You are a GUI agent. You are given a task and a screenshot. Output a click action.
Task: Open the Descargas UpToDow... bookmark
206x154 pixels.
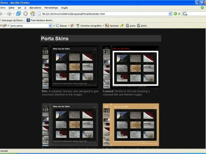(x=12, y=20)
